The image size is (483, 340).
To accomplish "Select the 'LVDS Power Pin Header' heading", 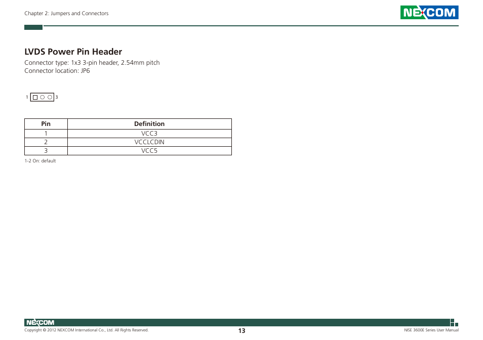I will [73, 52].
